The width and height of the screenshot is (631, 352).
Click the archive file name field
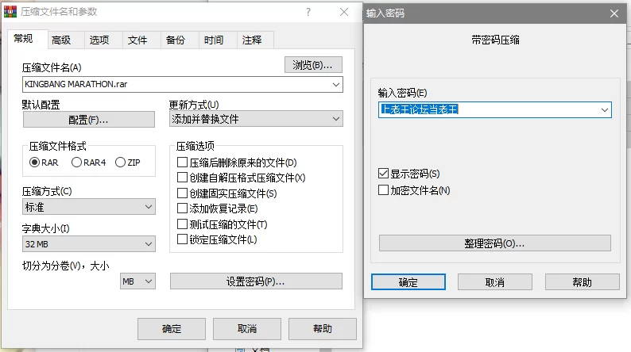(x=175, y=84)
